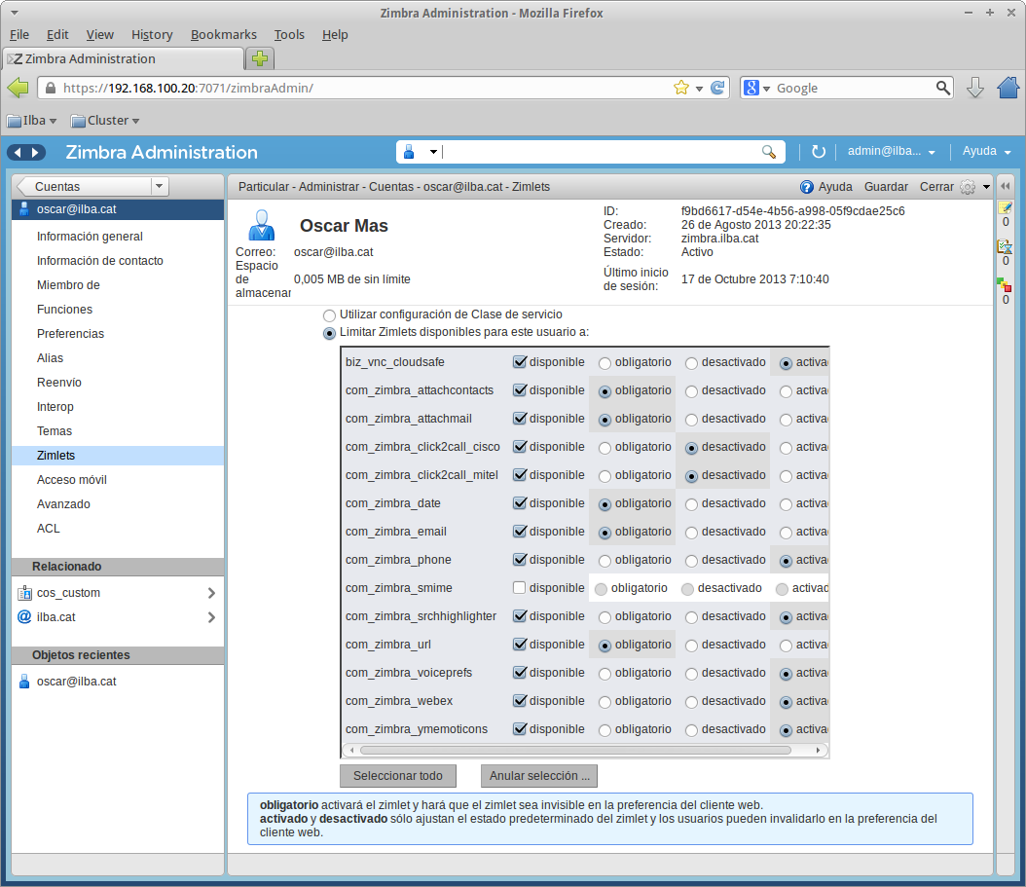Click Anular selección button
Viewport: 1026px width, 887px height.
point(539,776)
